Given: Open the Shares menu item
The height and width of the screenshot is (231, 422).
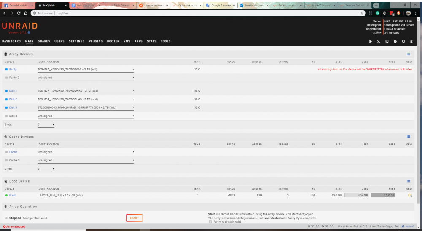Looking at the screenshot, I should click(44, 41).
